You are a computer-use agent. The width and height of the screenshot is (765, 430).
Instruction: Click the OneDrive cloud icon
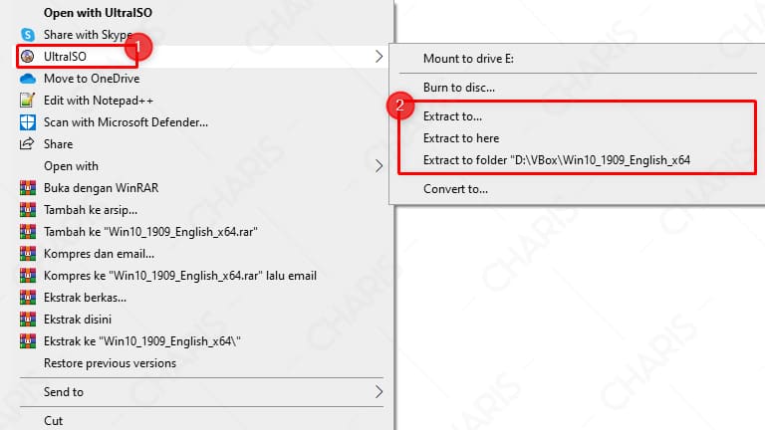coord(28,79)
